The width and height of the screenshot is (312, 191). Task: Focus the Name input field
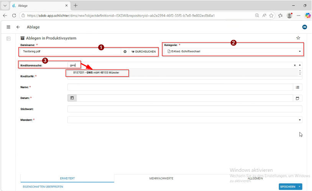click(x=180, y=87)
